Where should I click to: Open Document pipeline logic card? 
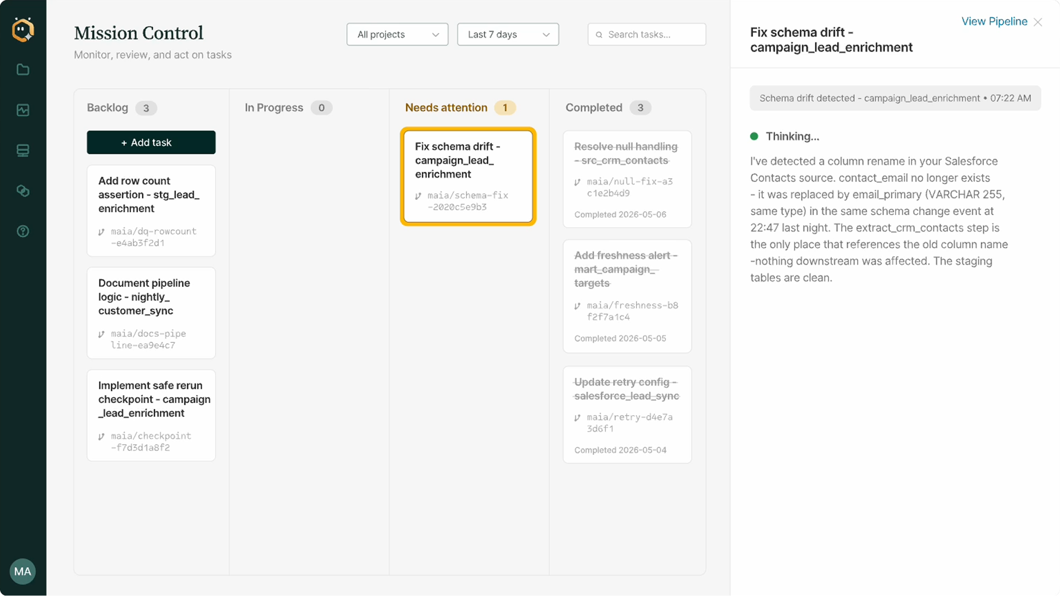tap(151, 313)
